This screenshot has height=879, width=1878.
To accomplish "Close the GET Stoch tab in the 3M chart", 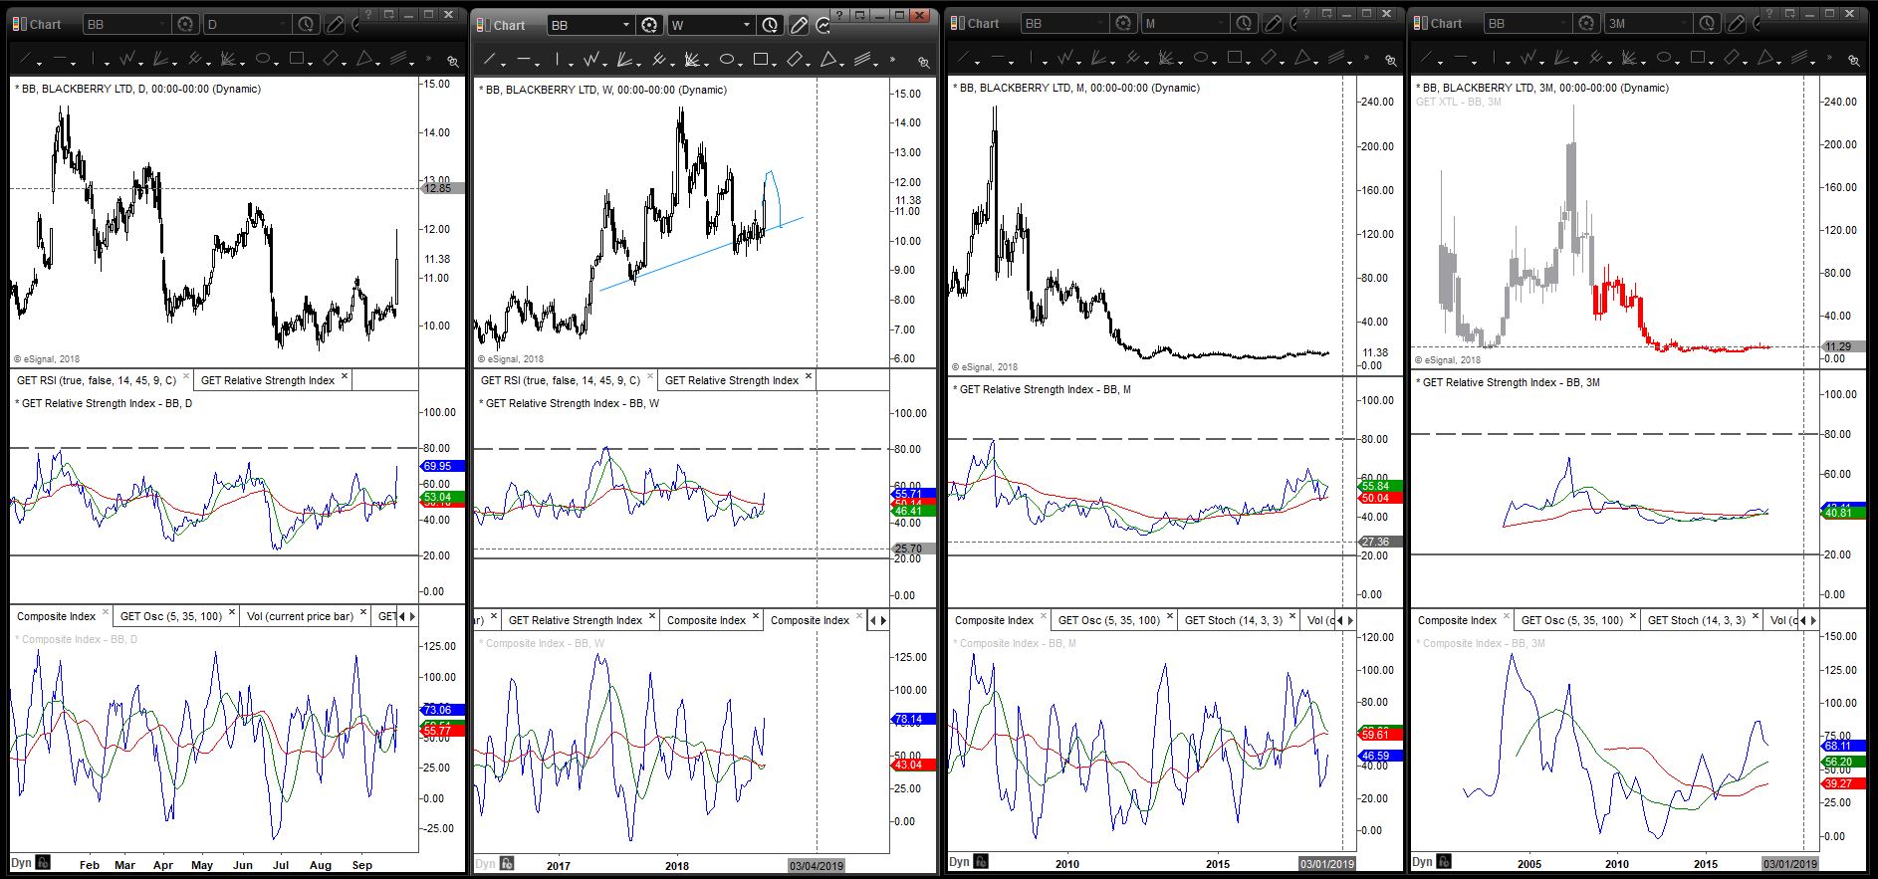I will tap(1756, 617).
